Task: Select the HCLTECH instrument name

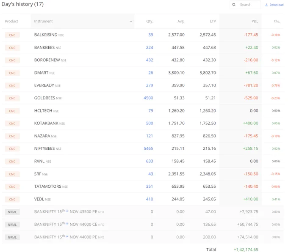Action: coord(43,111)
